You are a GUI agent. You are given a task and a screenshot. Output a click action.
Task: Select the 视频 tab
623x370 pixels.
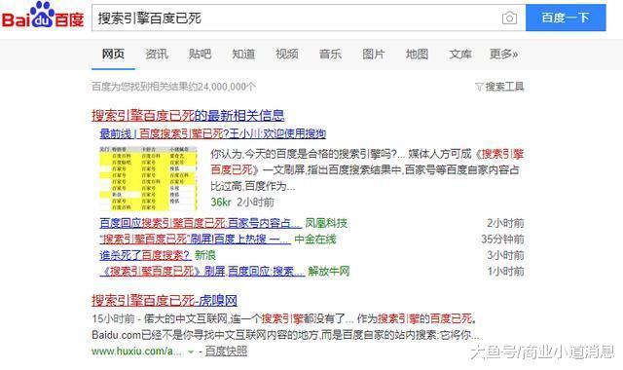tap(287, 55)
